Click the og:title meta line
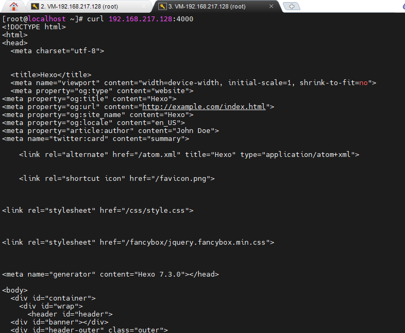 coord(89,99)
